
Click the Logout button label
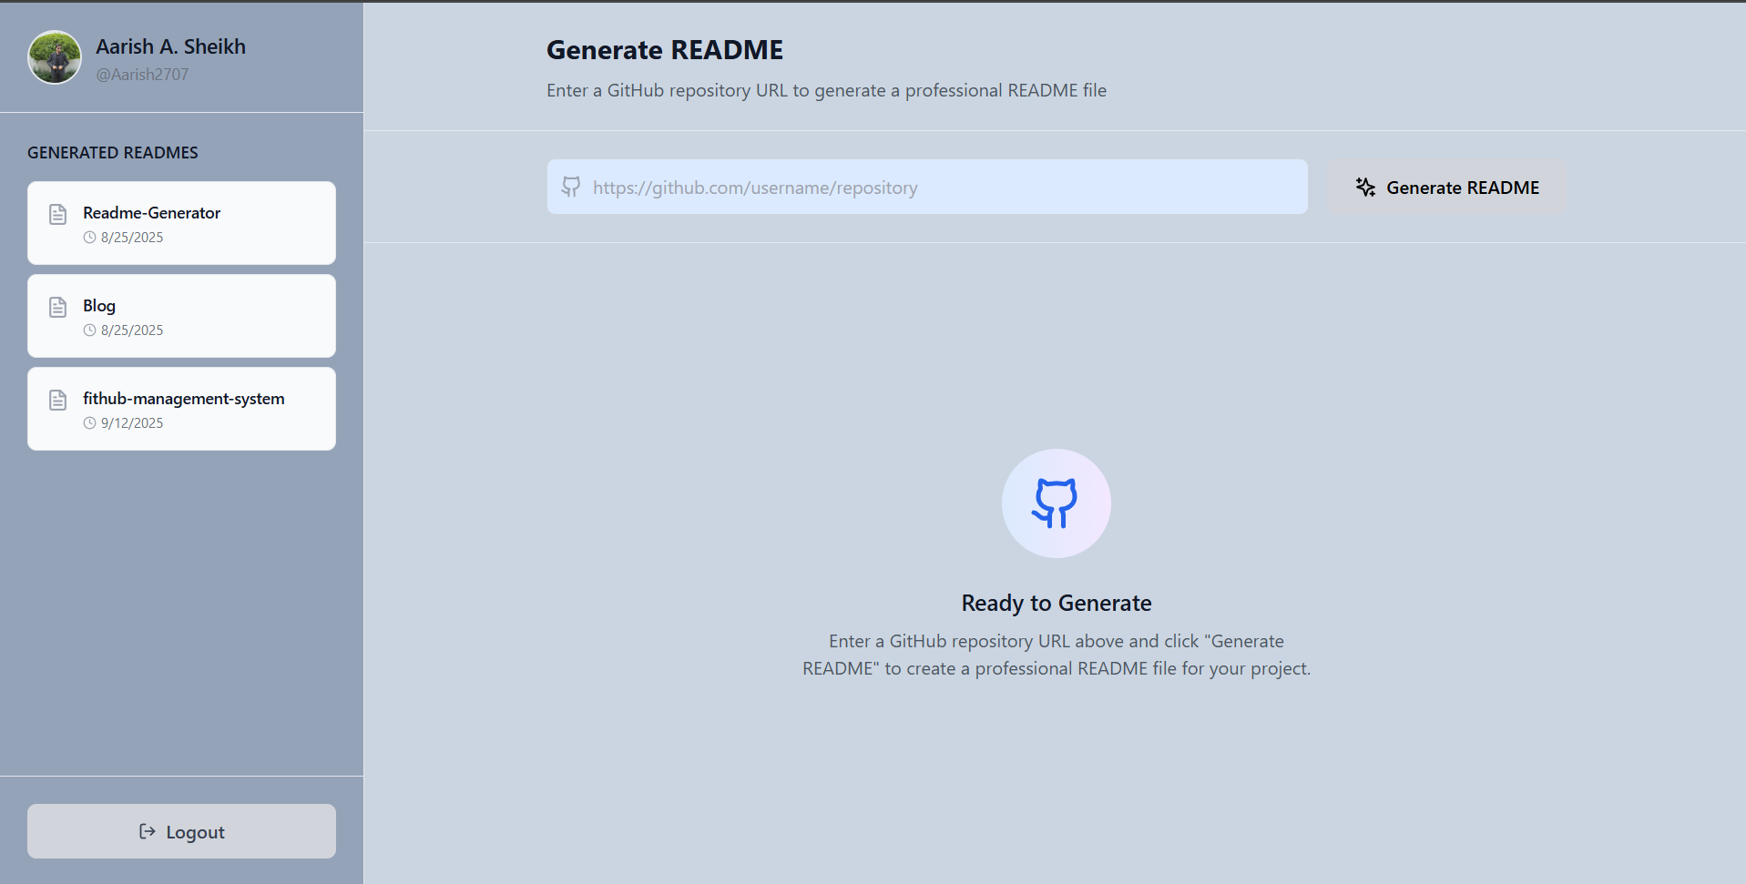coord(195,832)
